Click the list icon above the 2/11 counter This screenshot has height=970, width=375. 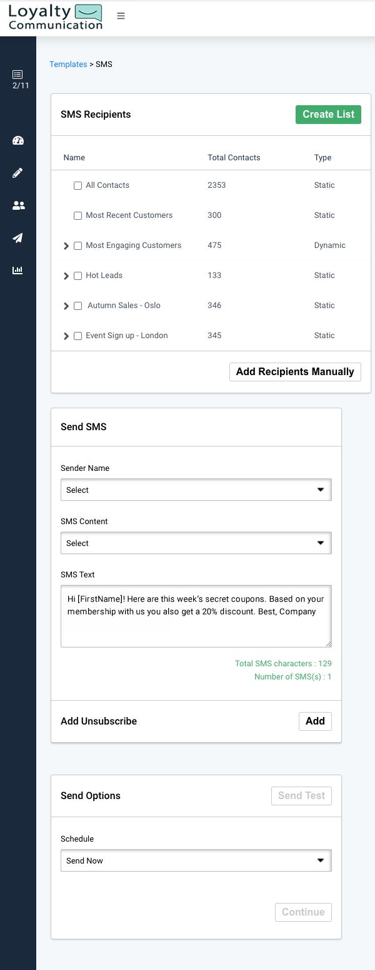18,73
